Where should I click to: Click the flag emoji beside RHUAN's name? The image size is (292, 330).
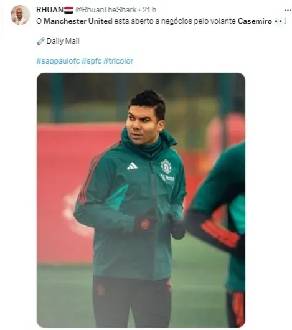[x=68, y=10]
